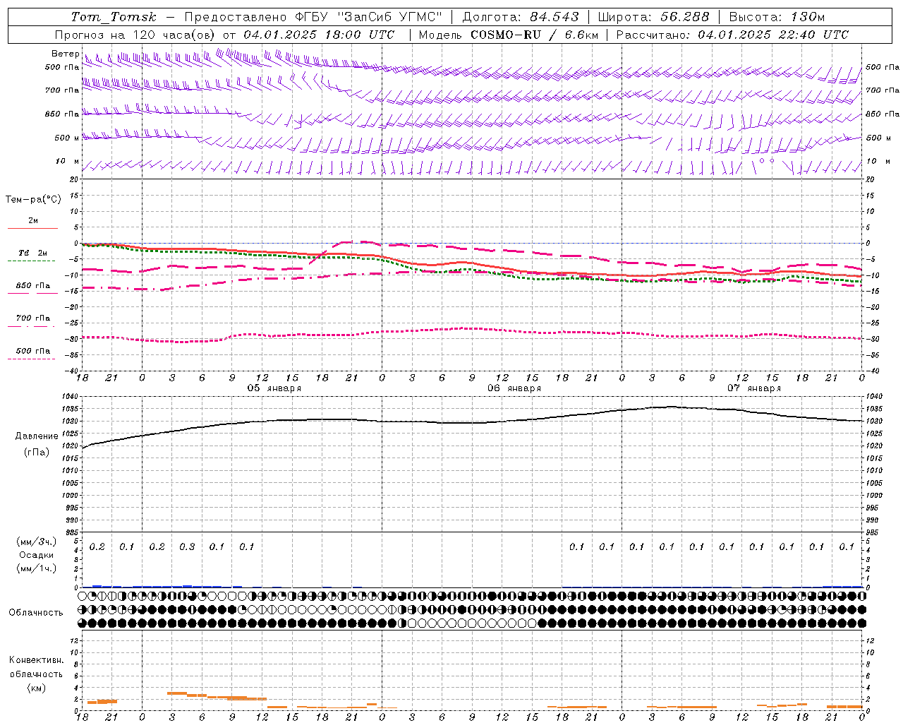This screenshot has width=903, height=723.
Task: Click the (км) unit label
Action: coord(37,688)
